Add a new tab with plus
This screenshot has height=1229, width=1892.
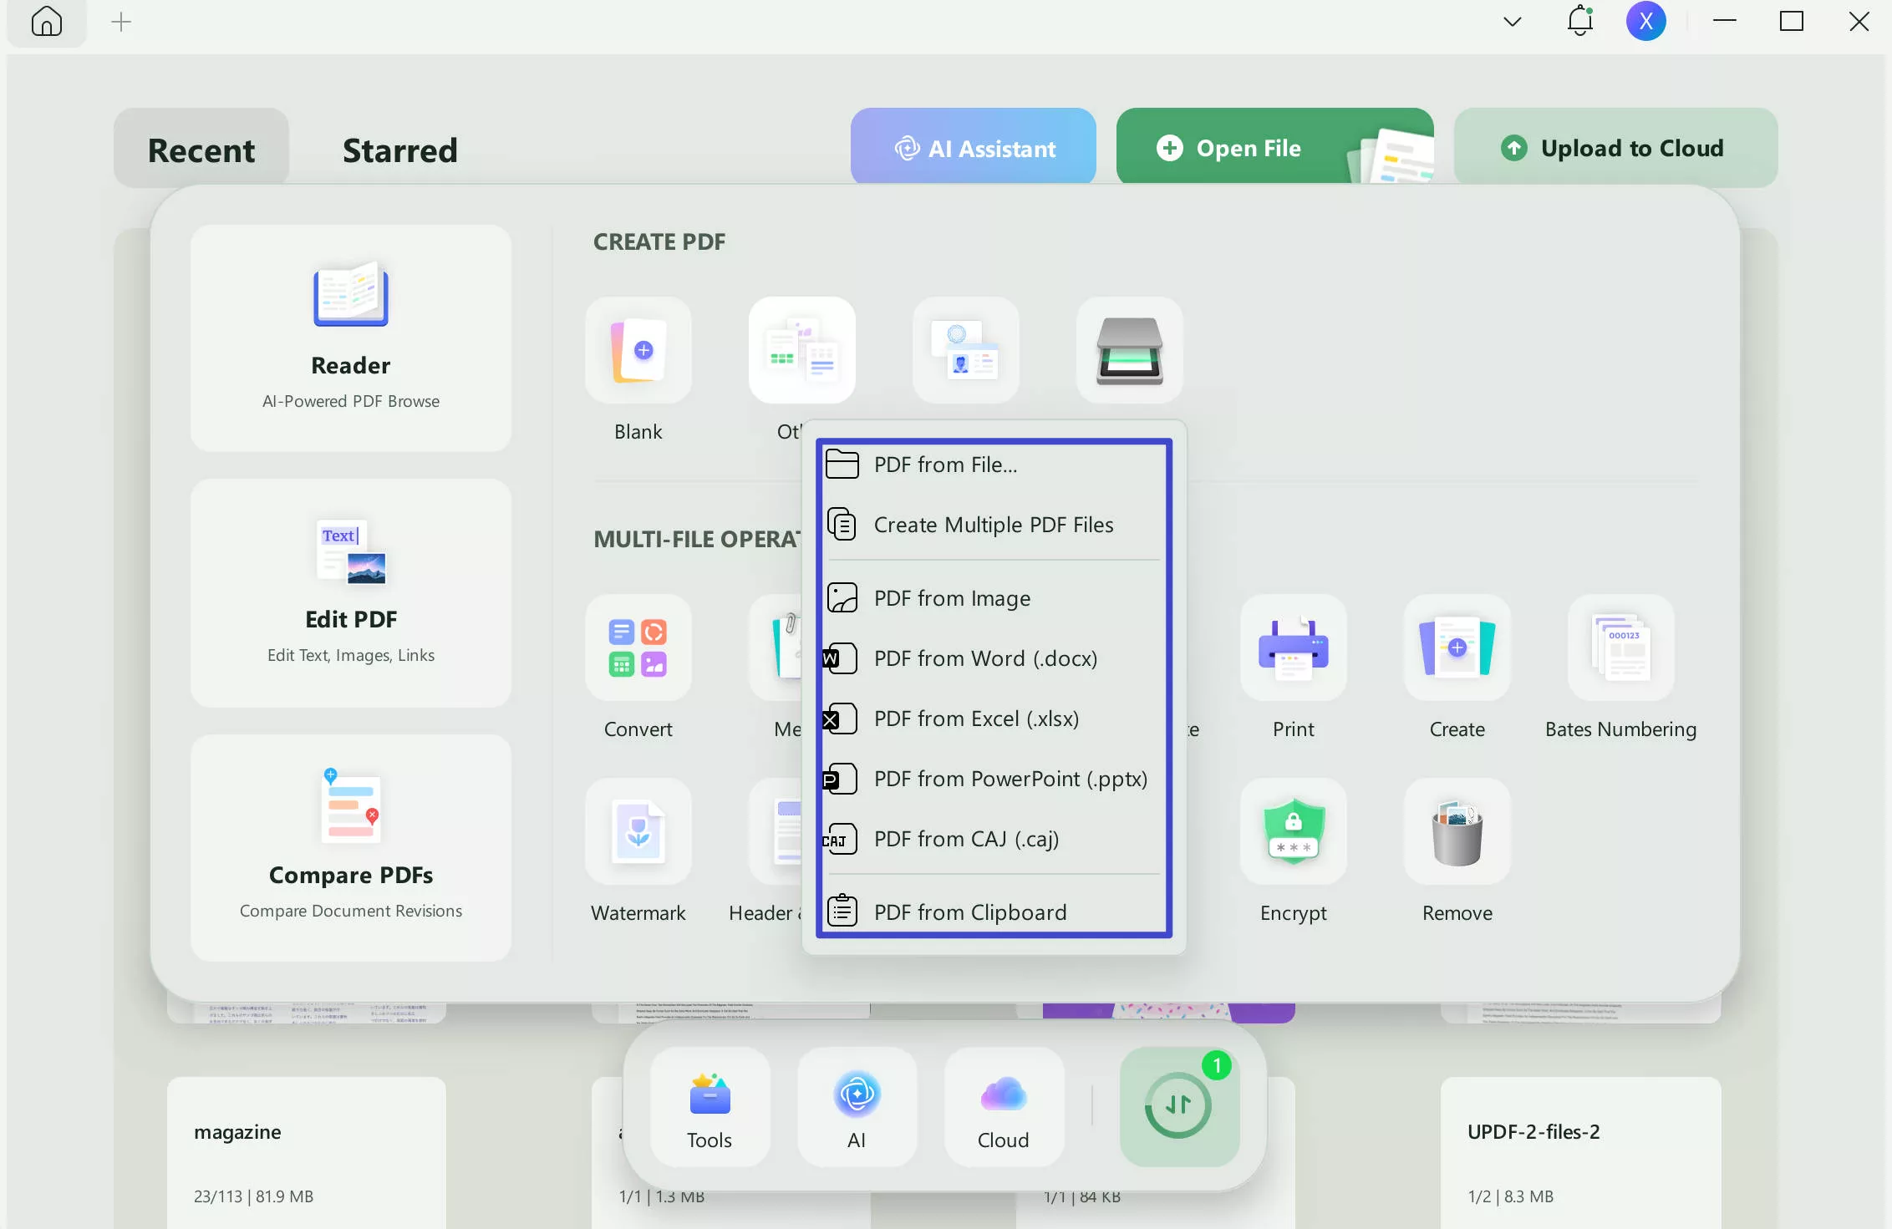click(x=121, y=22)
